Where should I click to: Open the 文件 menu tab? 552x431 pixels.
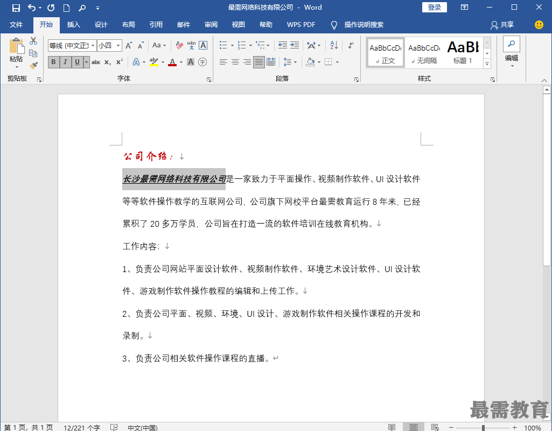[16, 25]
